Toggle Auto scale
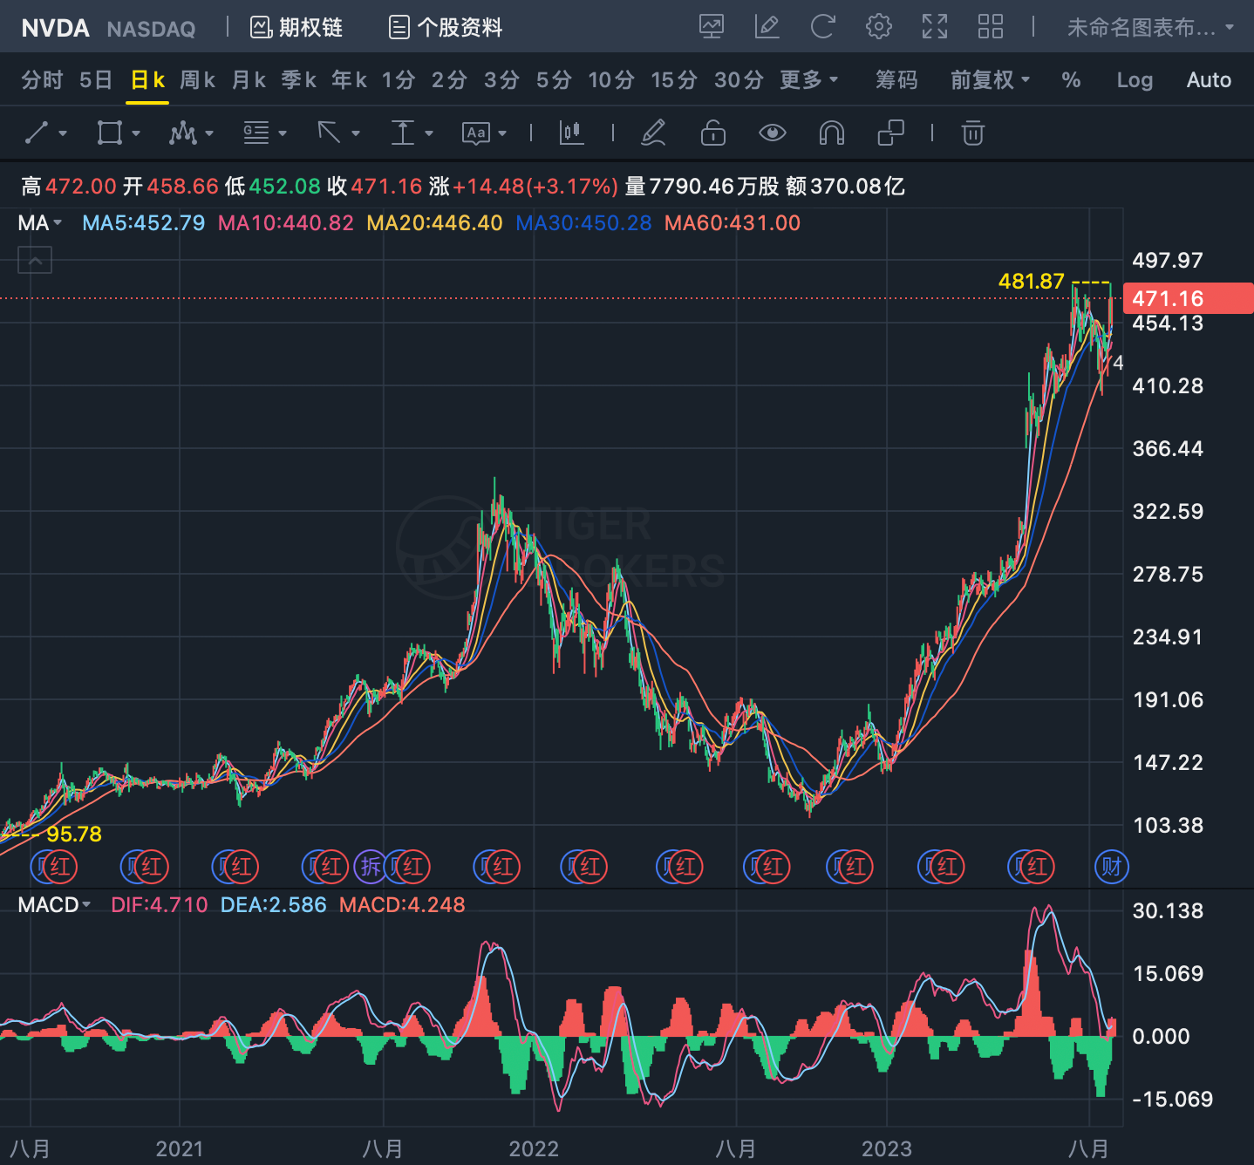 coord(1209,80)
